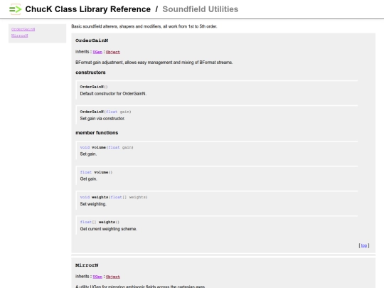This screenshot has width=384, height=288.
Task: Click the Soundfield Utilities heading
Action: [201, 9]
